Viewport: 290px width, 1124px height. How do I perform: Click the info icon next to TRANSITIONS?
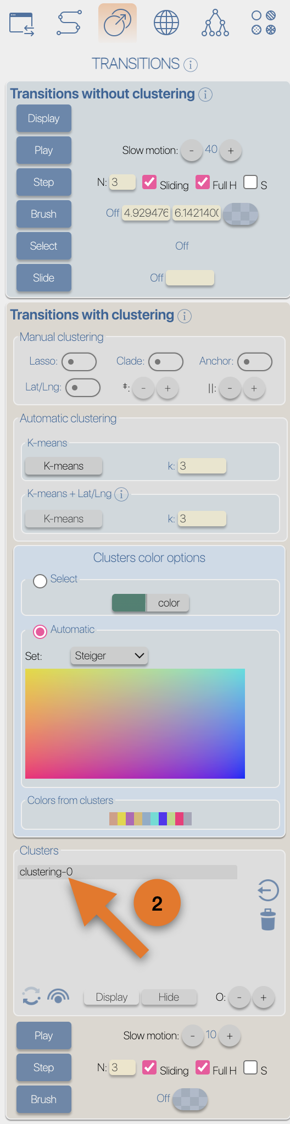190,65
